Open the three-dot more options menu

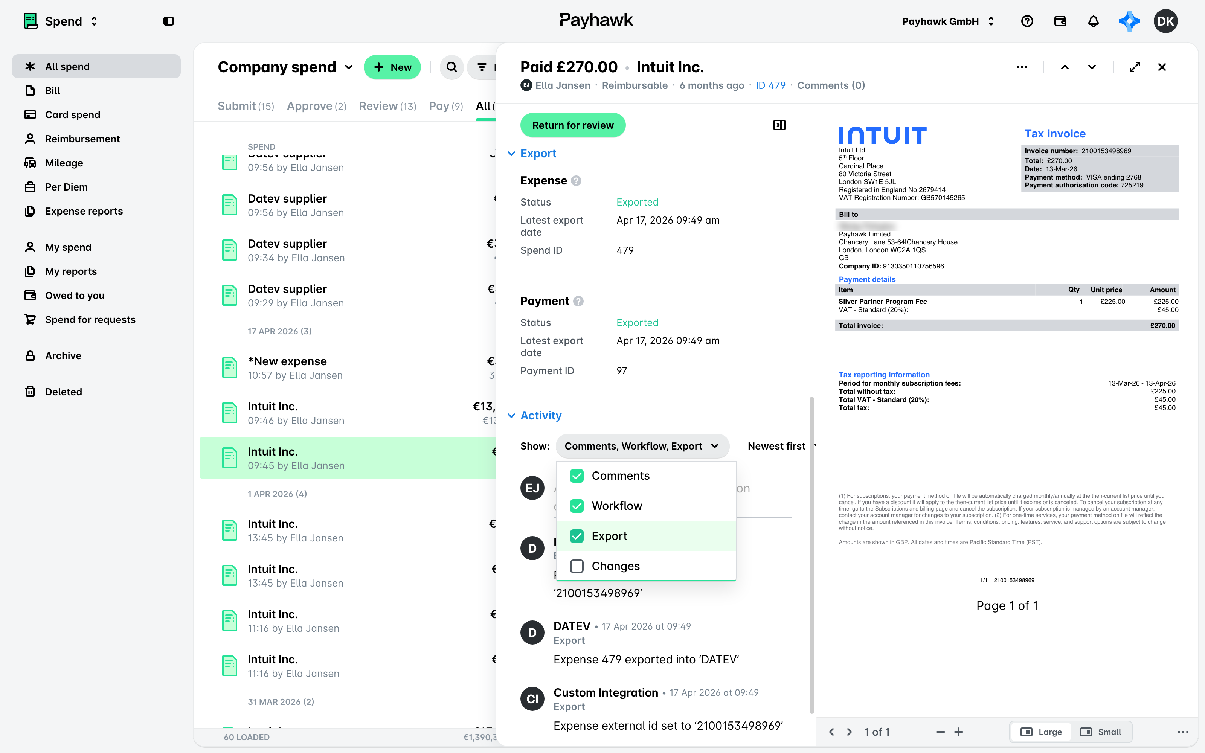coord(1022,67)
